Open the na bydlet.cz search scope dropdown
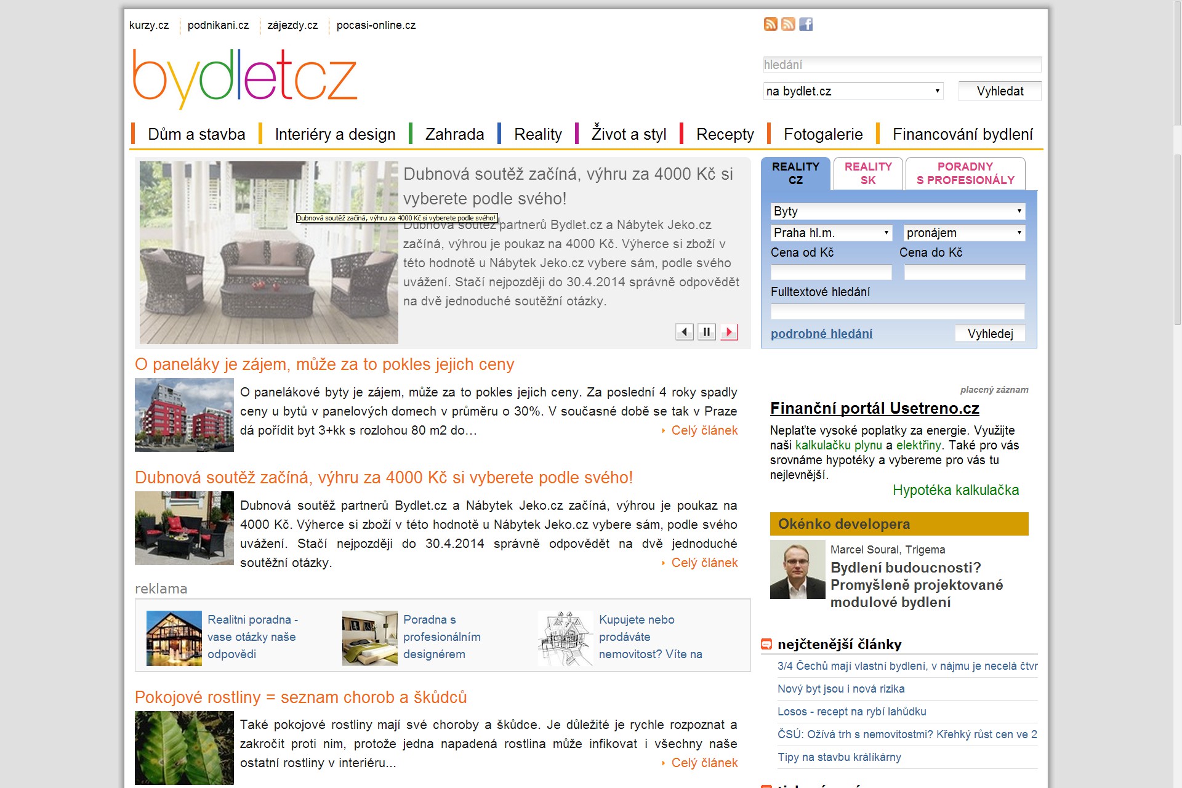The width and height of the screenshot is (1182, 788). click(x=853, y=91)
